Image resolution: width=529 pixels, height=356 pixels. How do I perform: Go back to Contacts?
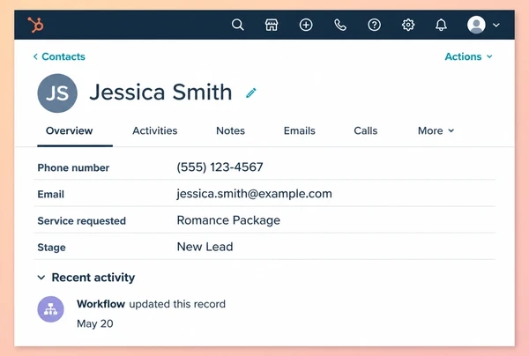[x=59, y=56]
